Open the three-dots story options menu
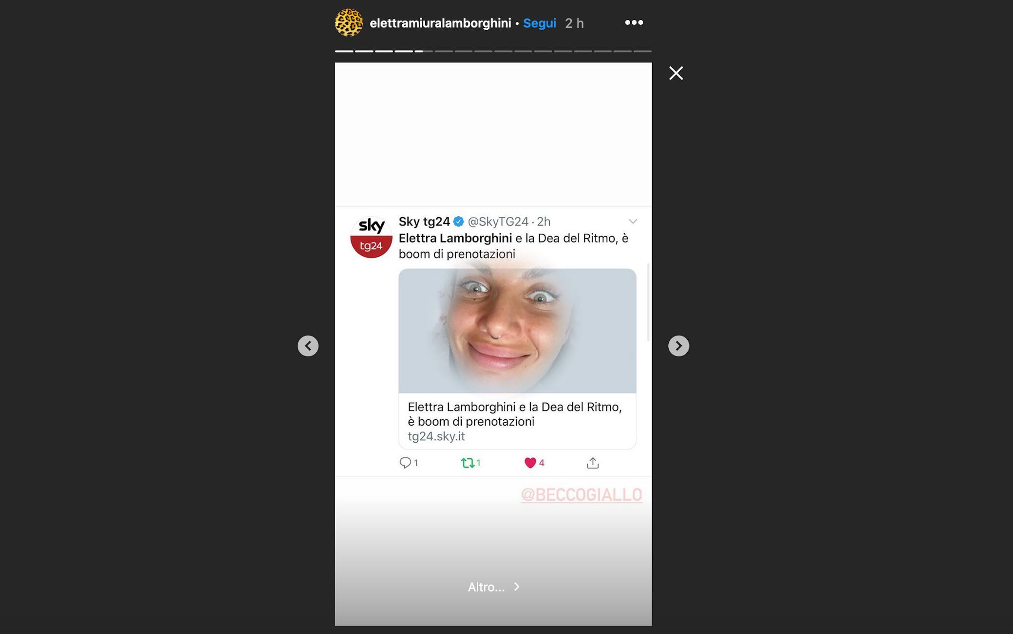 pyautogui.click(x=634, y=22)
